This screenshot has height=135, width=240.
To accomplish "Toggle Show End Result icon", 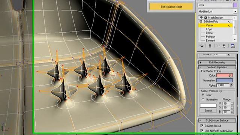I will click(210, 46).
